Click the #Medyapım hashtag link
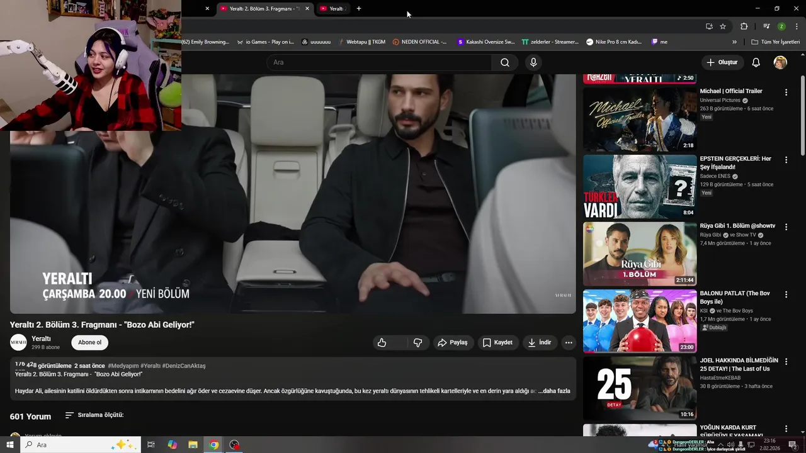The image size is (806, 453). click(x=123, y=366)
